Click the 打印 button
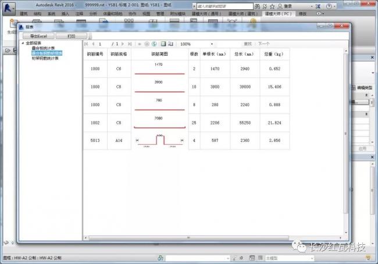Image resolution: width=378 pixels, height=264 pixels. [x=71, y=36]
